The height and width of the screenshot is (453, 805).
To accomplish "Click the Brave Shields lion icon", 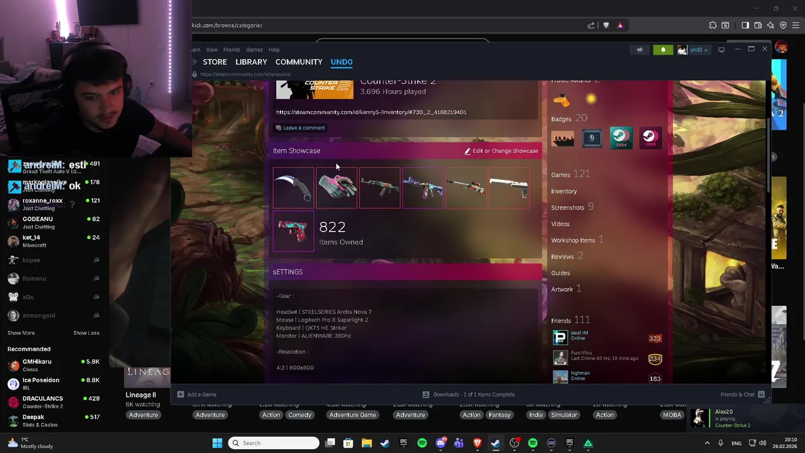I will click(606, 25).
